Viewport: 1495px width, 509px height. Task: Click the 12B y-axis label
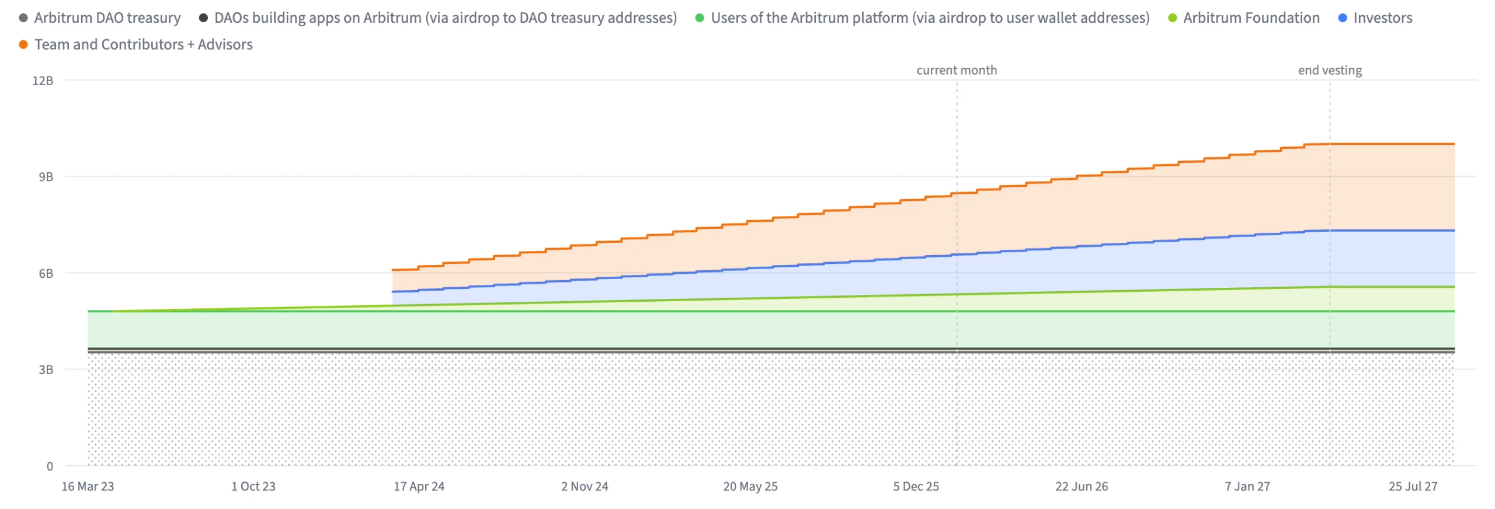click(43, 81)
